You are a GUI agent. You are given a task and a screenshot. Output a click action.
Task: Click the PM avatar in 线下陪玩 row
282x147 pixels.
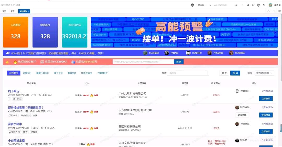click(x=237, y=91)
